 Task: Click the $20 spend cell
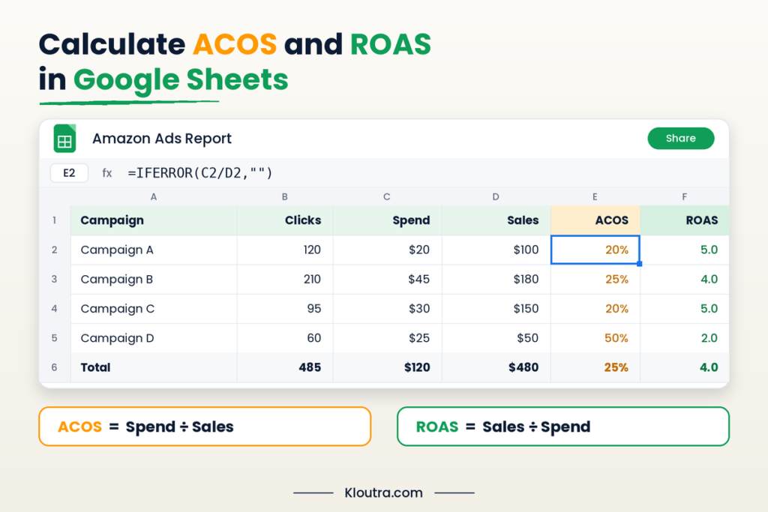coord(388,250)
